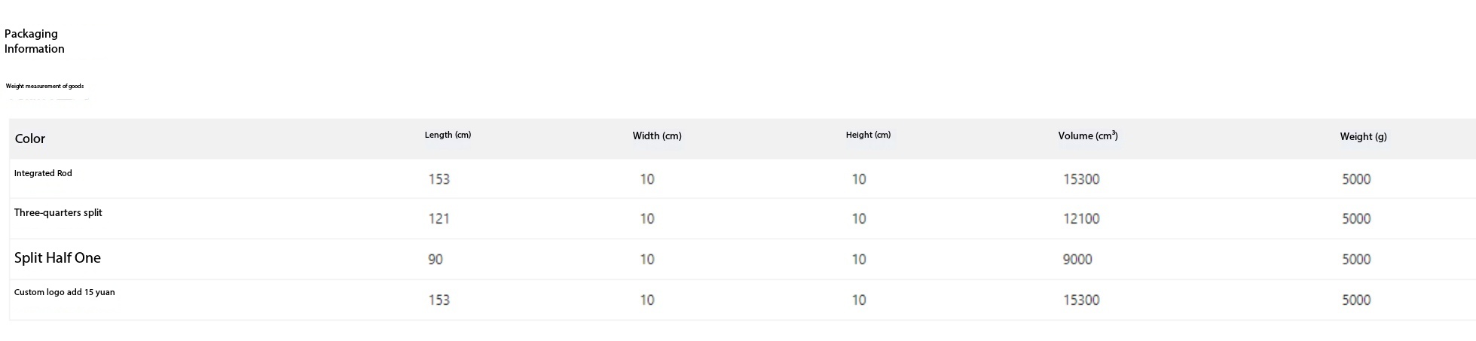Click the volume value 9000
1476x341 pixels.
(1077, 260)
